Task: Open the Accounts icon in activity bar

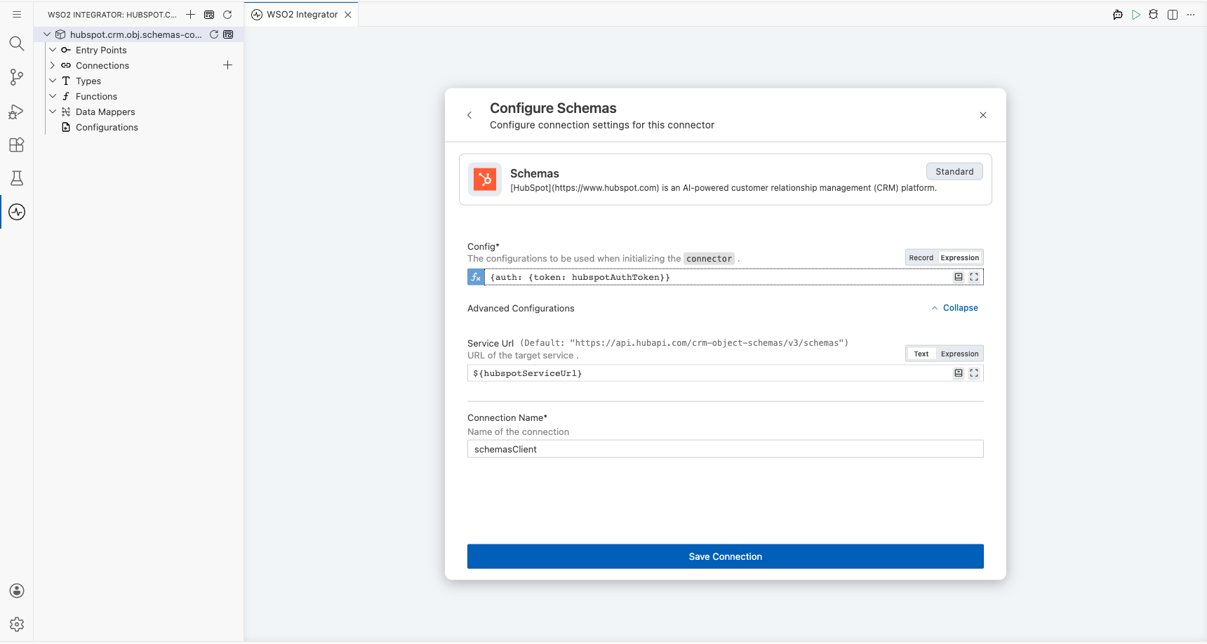Action: pos(17,591)
